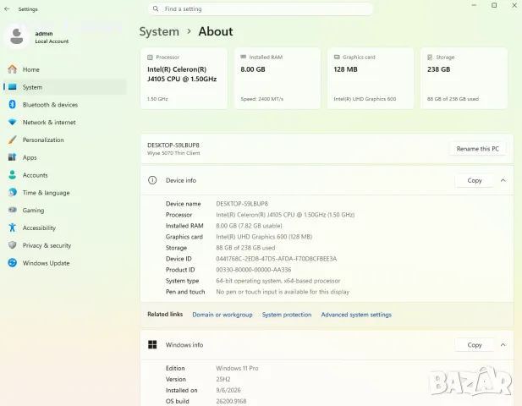522x406 pixels.
Task: Click System in the breadcrumb
Action: coord(159,31)
